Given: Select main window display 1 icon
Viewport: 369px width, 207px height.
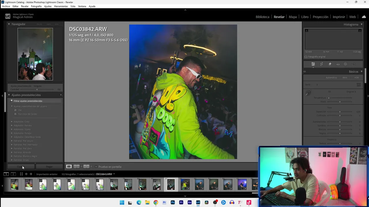Looking at the screenshot, I should point(6,174).
